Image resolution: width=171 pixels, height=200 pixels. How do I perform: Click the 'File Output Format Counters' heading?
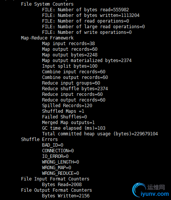(x=56, y=190)
